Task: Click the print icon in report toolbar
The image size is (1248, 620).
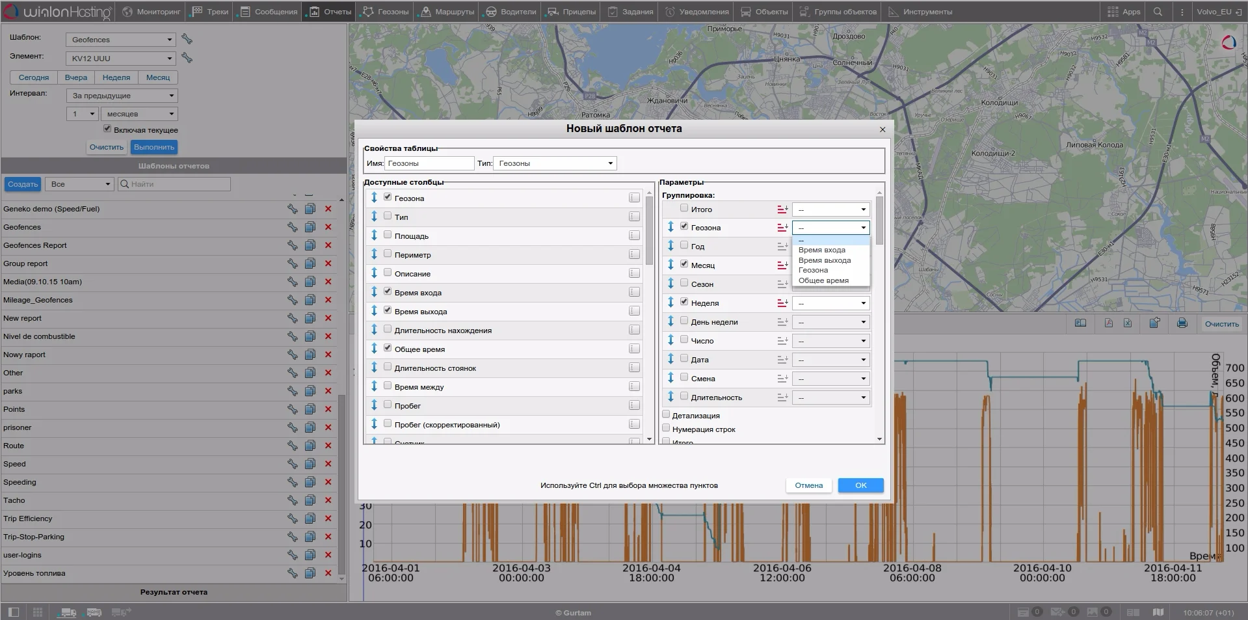Action: click(1182, 323)
